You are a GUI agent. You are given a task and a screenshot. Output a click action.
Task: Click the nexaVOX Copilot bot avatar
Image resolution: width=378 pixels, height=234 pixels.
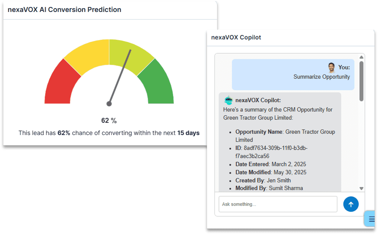(x=228, y=100)
